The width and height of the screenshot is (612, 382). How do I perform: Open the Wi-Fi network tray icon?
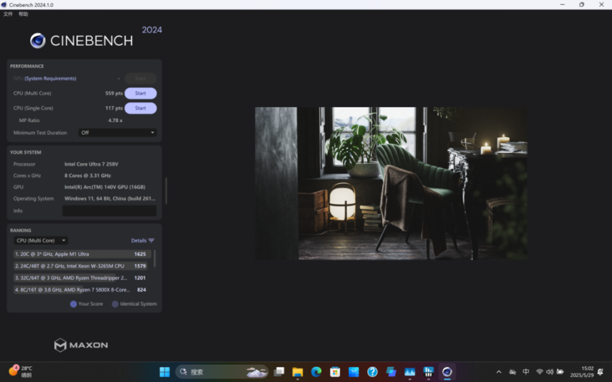pyautogui.click(x=539, y=372)
